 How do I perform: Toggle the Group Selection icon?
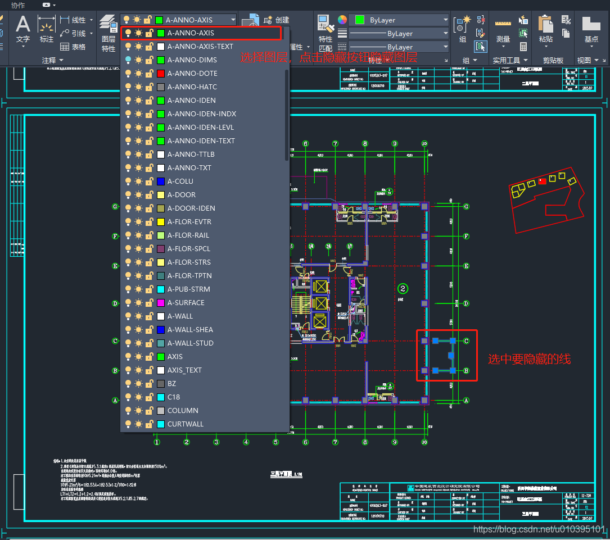[x=481, y=47]
